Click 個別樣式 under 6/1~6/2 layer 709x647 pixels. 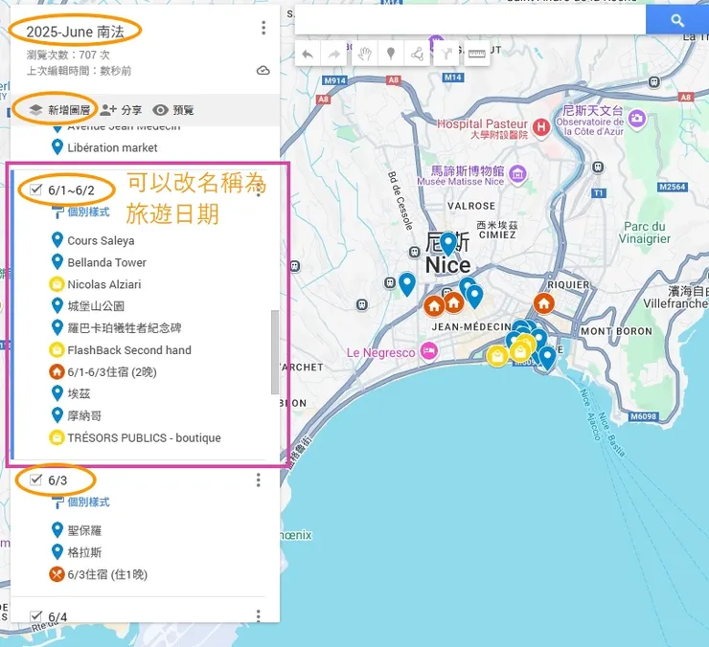88,212
